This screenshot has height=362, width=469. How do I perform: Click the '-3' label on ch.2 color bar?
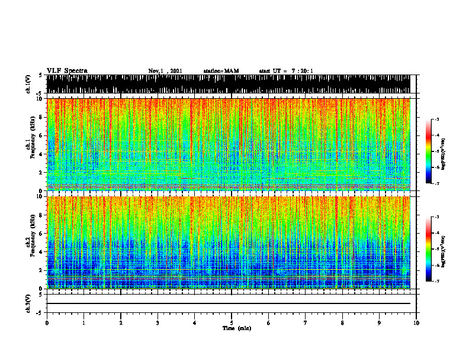click(x=436, y=217)
